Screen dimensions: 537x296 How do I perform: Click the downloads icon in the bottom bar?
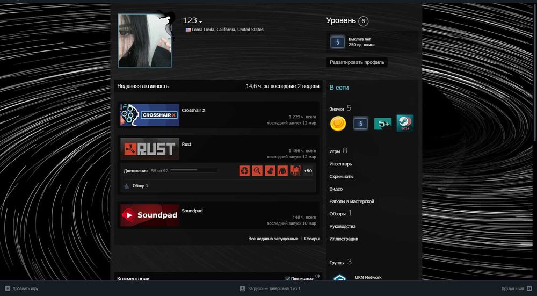[242, 288]
